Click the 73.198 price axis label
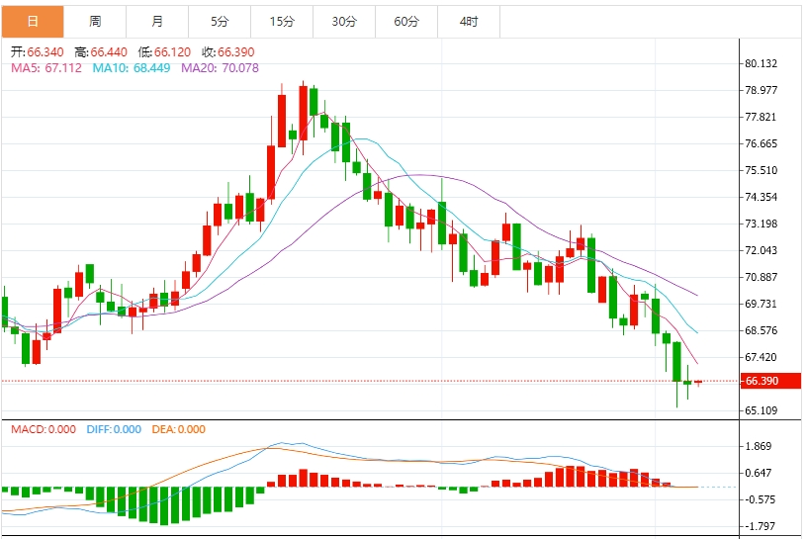The image size is (807, 539). 762,224
